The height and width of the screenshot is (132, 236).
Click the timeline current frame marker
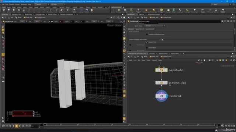(45, 125)
